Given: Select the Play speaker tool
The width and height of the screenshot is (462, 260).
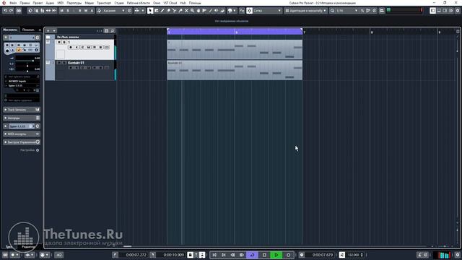Looking at the screenshot, I should 217,11.
